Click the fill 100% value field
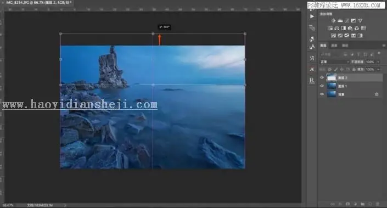 coord(370,70)
